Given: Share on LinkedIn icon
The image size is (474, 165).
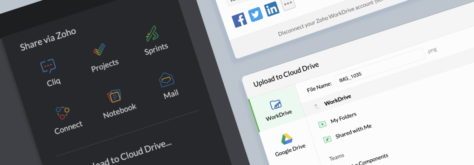Looking at the screenshot, I should tap(271, 9).
